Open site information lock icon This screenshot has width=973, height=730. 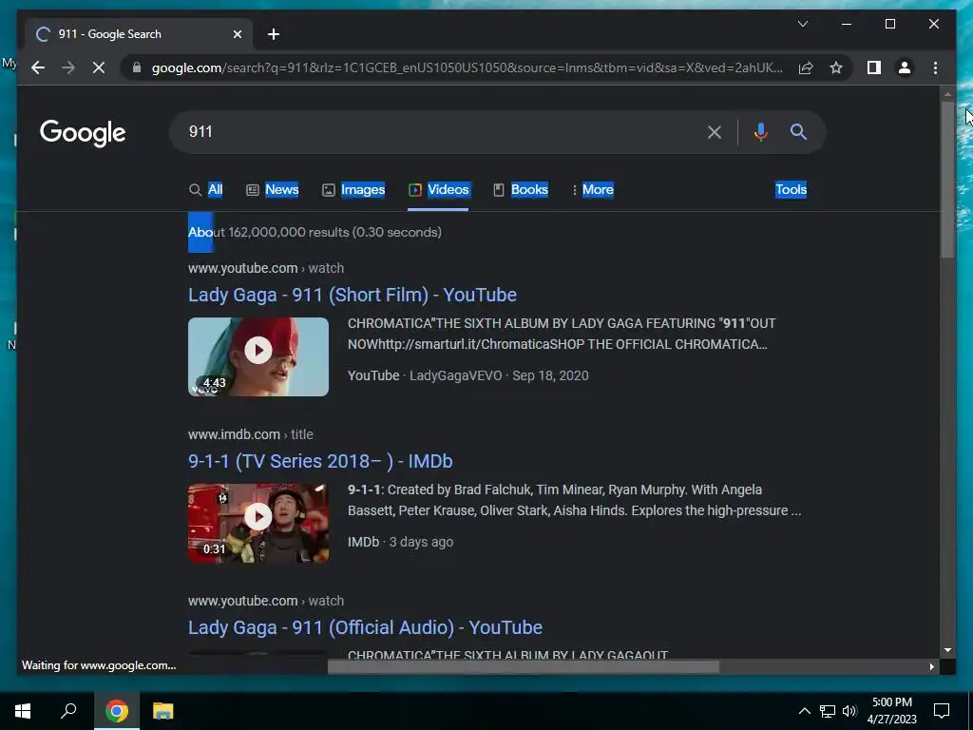point(137,67)
